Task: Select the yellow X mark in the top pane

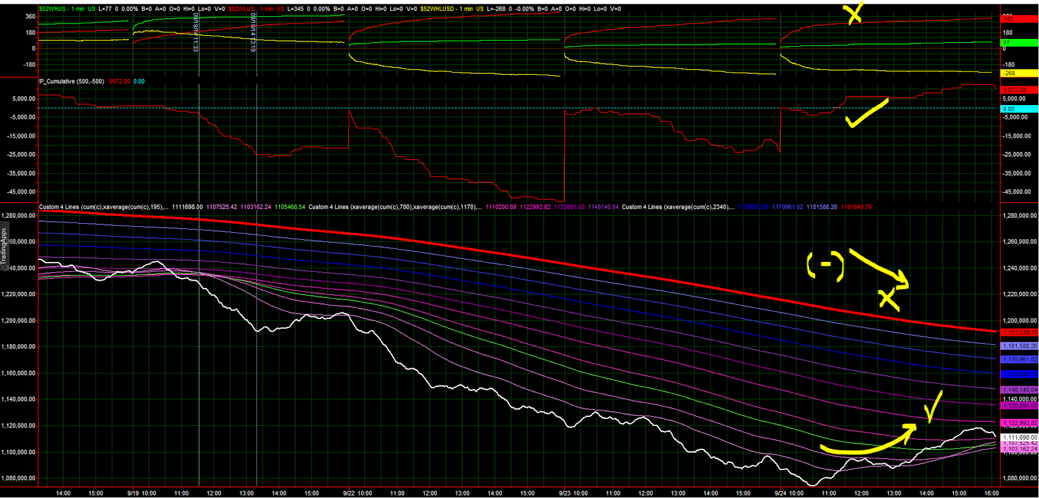Action: click(854, 13)
